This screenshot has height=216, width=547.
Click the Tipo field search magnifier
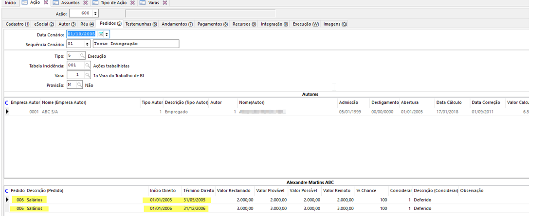(x=82, y=56)
